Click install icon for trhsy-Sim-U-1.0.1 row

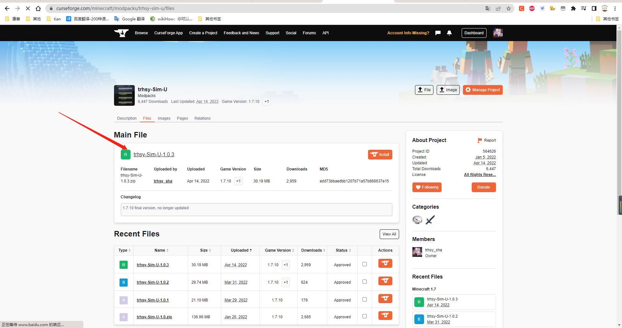pos(385,299)
